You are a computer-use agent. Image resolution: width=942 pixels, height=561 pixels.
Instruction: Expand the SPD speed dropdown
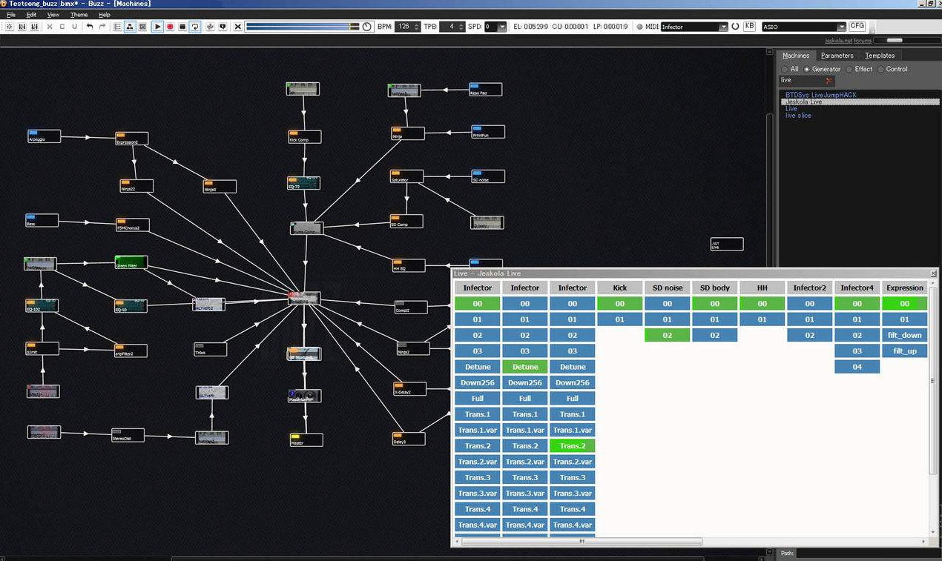pyautogui.click(x=502, y=27)
